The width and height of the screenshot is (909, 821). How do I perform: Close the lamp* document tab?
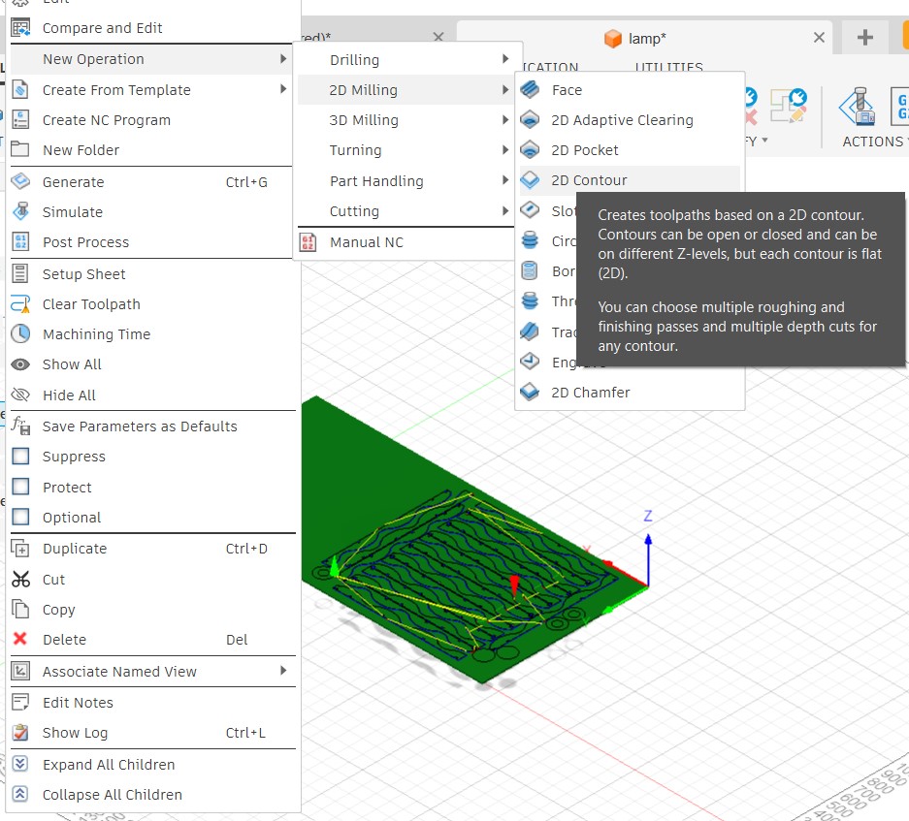click(819, 38)
